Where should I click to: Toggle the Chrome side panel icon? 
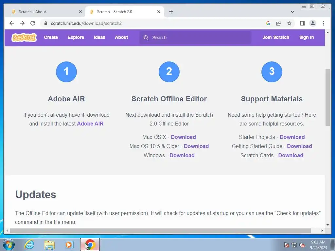coord(302,23)
